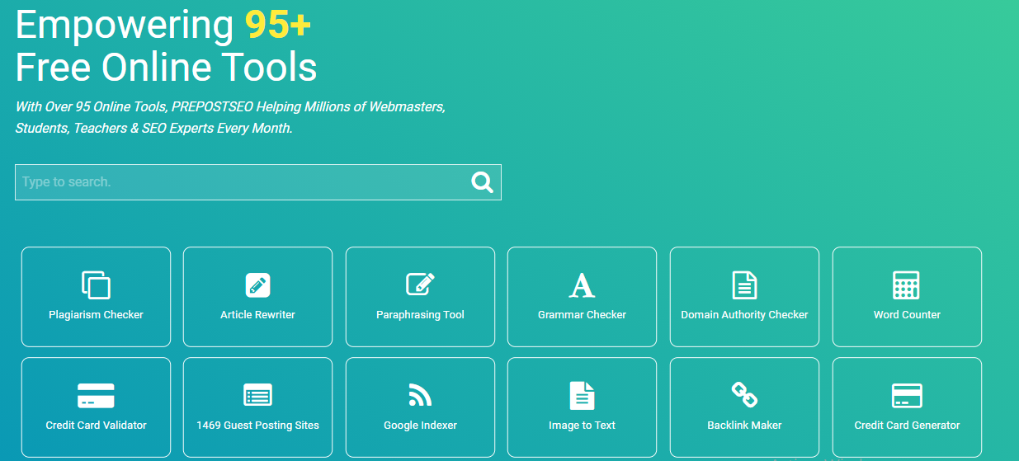Click the Plagiarism Checker overlapping-pages icon

[x=96, y=285]
